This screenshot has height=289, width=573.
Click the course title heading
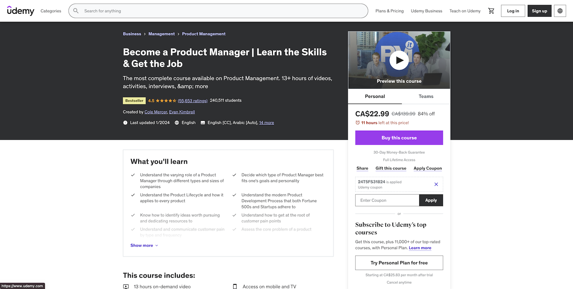tap(225, 58)
